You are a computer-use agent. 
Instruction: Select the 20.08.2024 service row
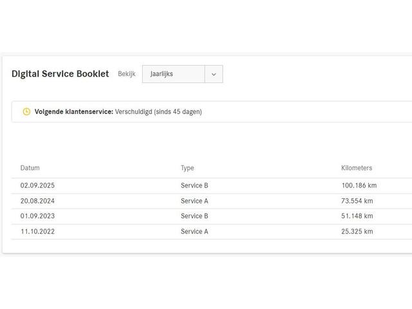click(x=212, y=201)
